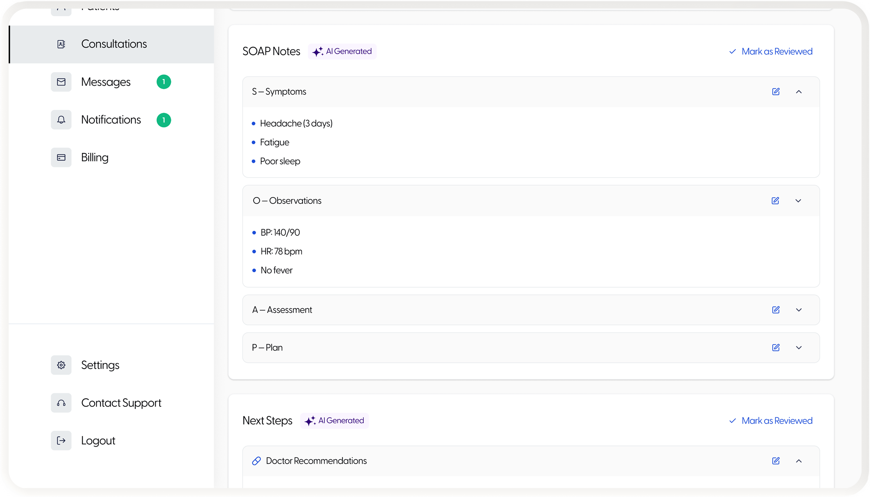
Task: Click the O – Observations header title
Action: pos(287,201)
